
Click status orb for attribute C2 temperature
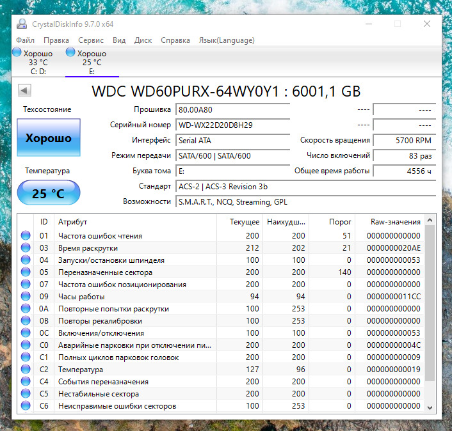coord(26,370)
